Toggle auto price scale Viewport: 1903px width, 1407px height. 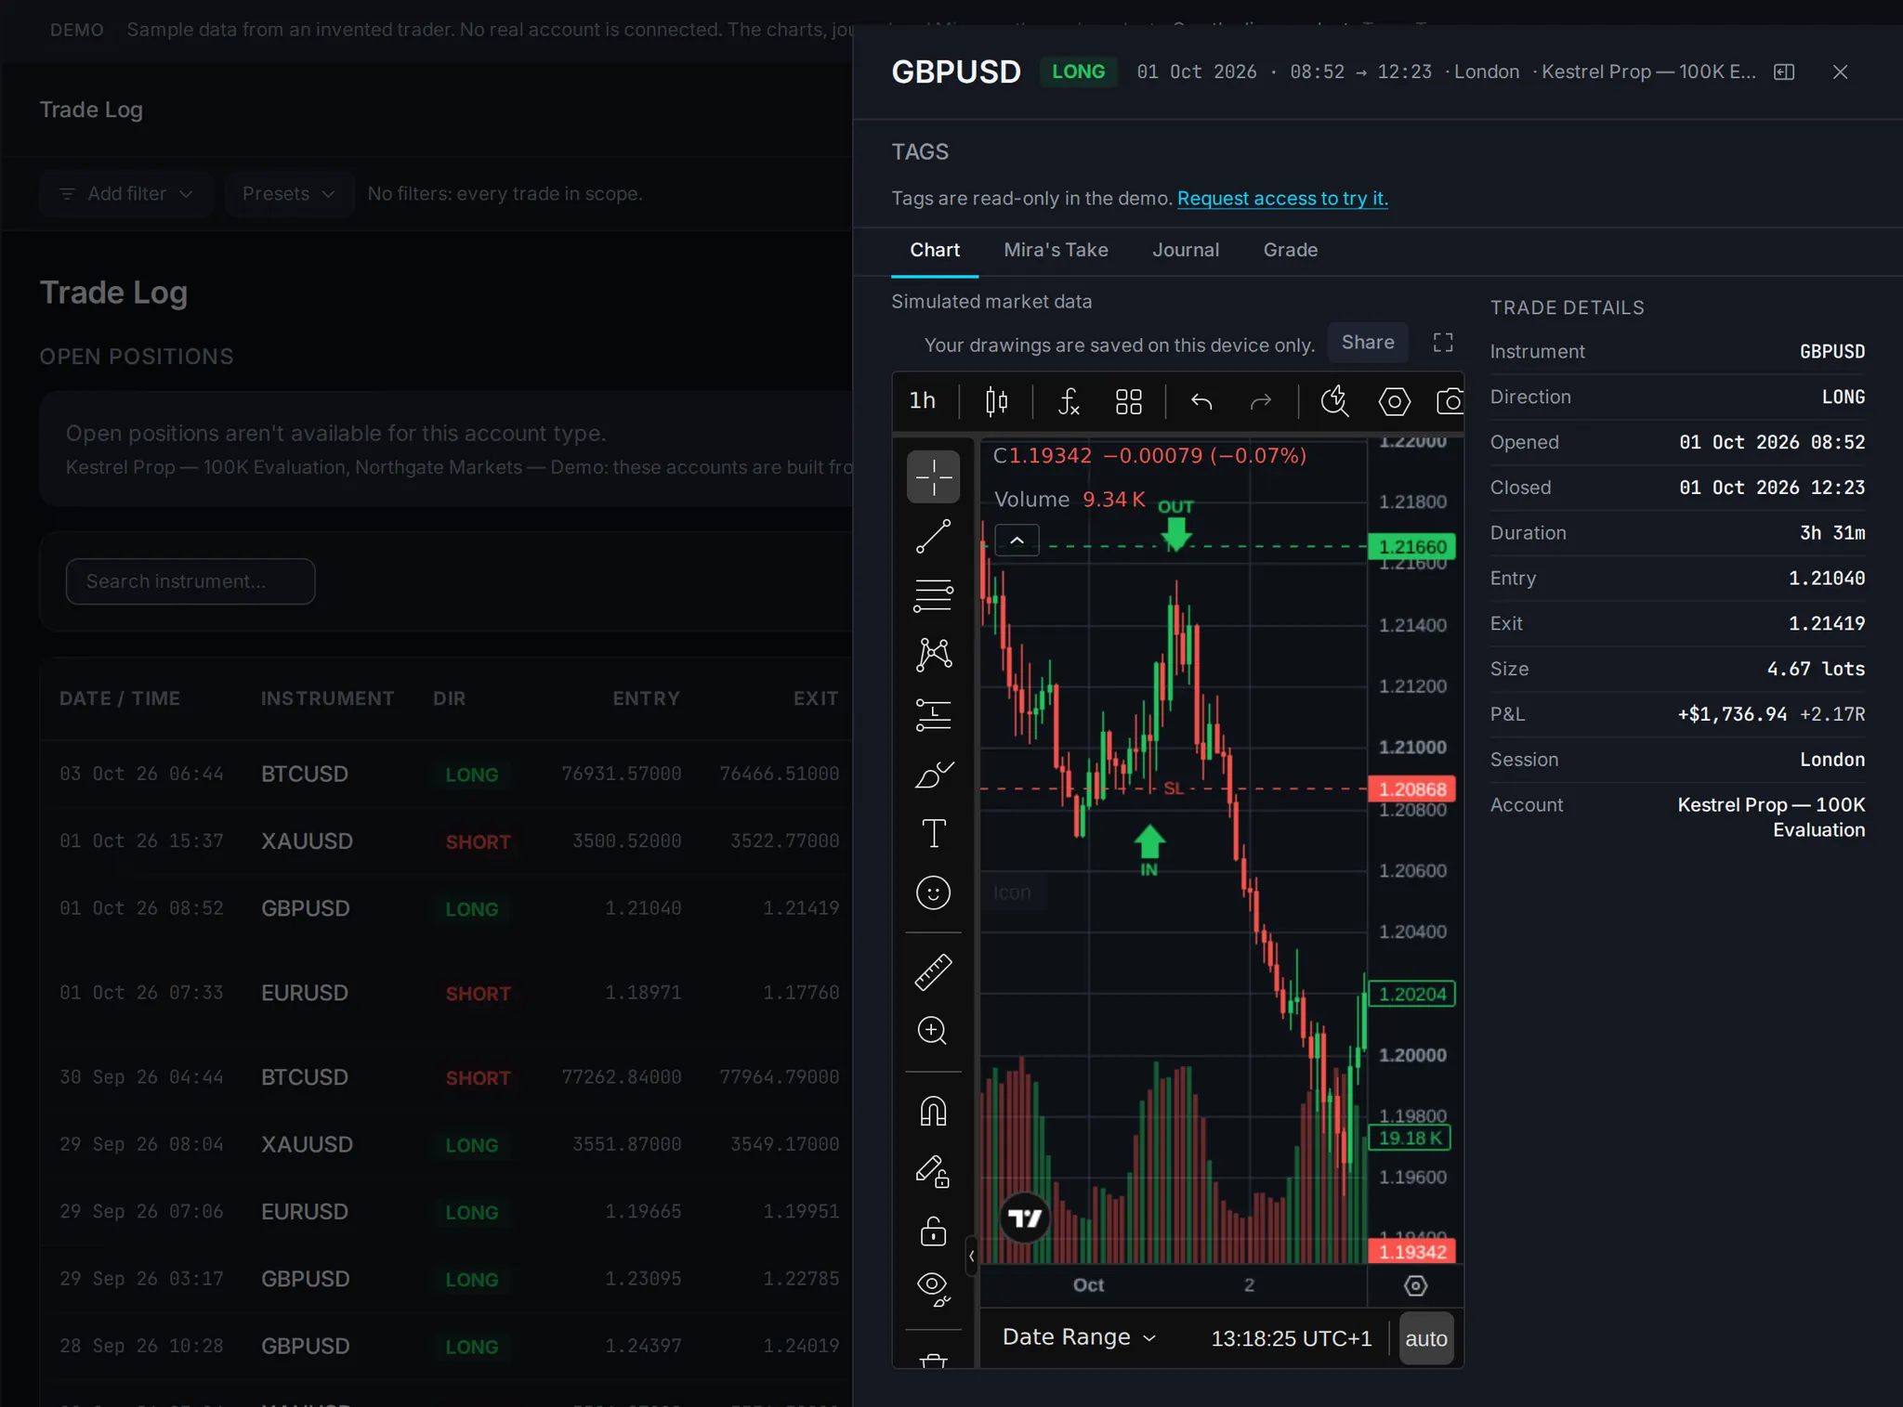pos(1426,1338)
